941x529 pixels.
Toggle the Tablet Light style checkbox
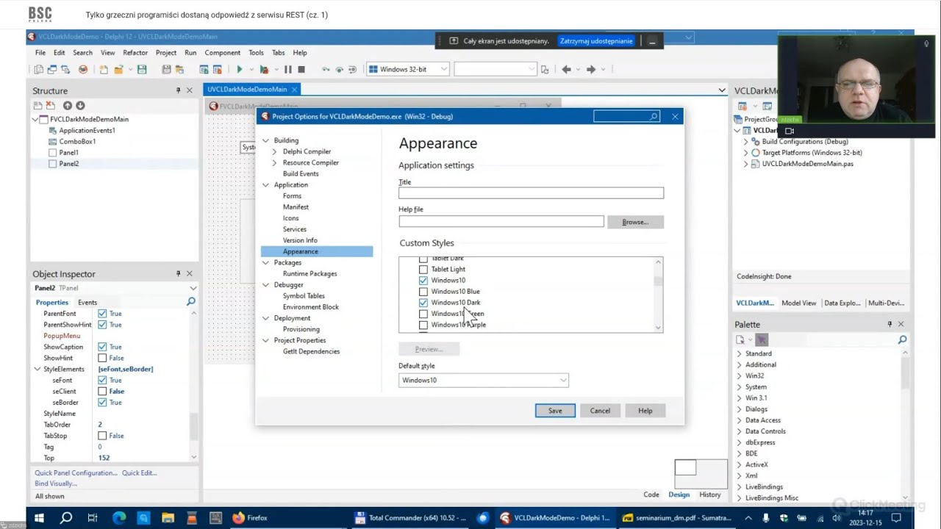[x=423, y=270]
